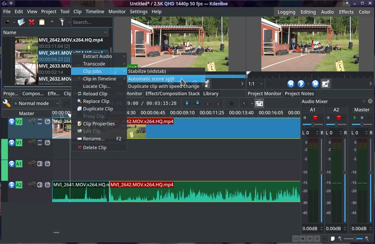Click the red X delete clip icon in bin
375x244 pixels.
31,22
